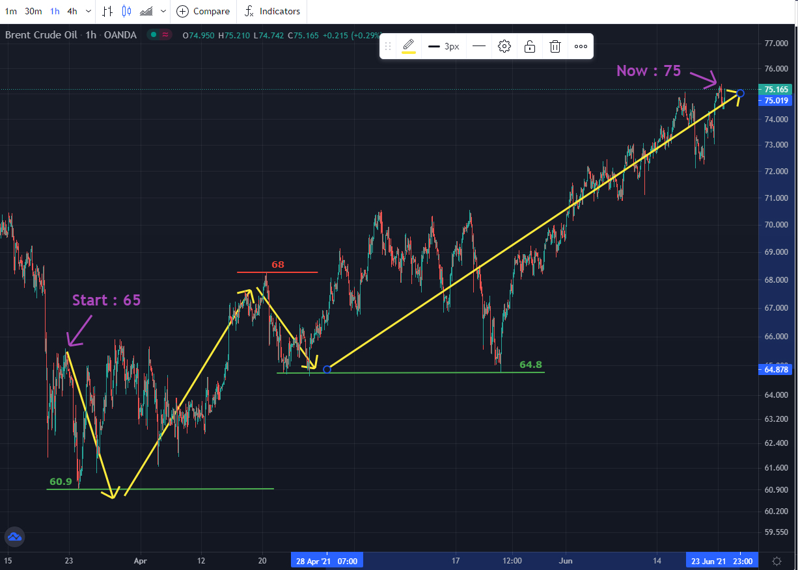Click the 28 Apr '21 07:00 time marker
Image resolution: width=798 pixels, height=570 pixels.
click(x=327, y=561)
